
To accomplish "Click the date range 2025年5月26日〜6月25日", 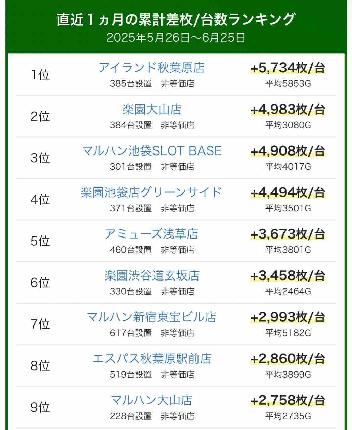I will (176, 38).
